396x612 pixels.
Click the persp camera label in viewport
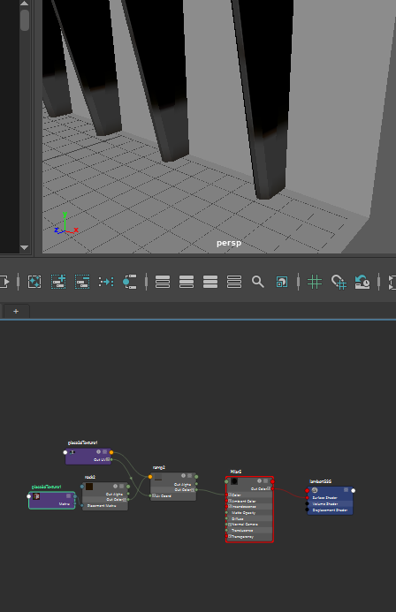229,243
